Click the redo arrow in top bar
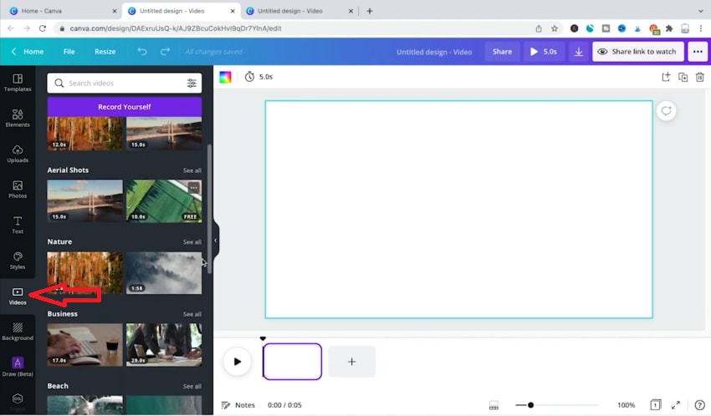This screenshot has width=711, height=416. (165, 52)
